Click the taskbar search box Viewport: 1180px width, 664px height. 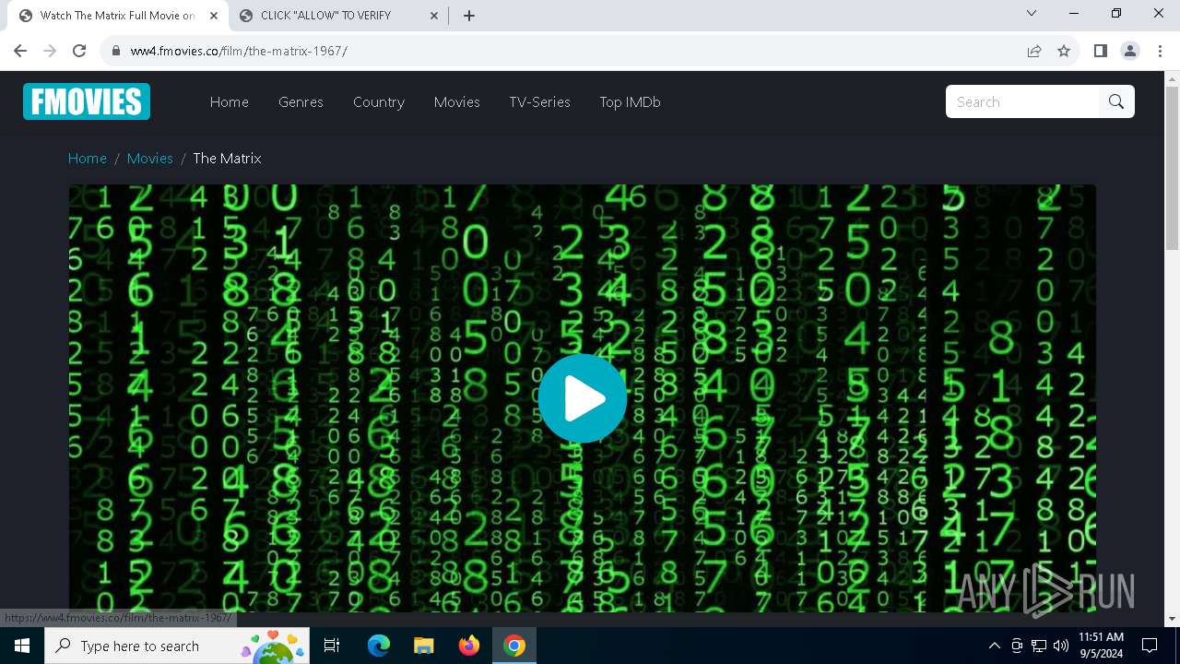tap(177, 646)
